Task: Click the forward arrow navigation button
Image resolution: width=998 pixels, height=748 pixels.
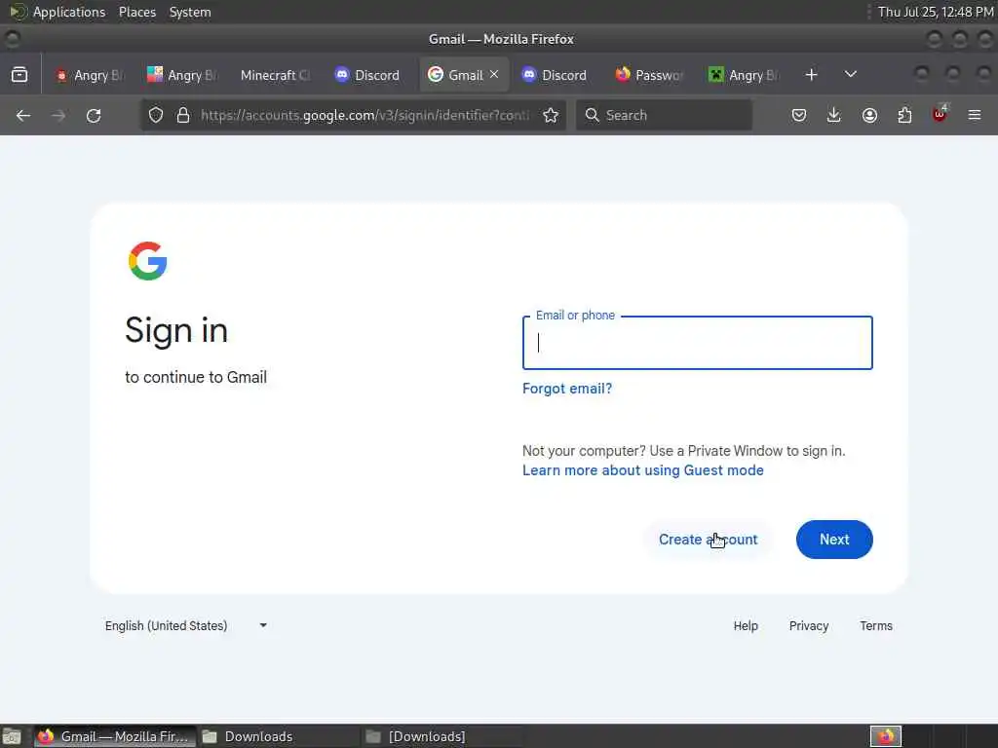Action: pos(58,115)
